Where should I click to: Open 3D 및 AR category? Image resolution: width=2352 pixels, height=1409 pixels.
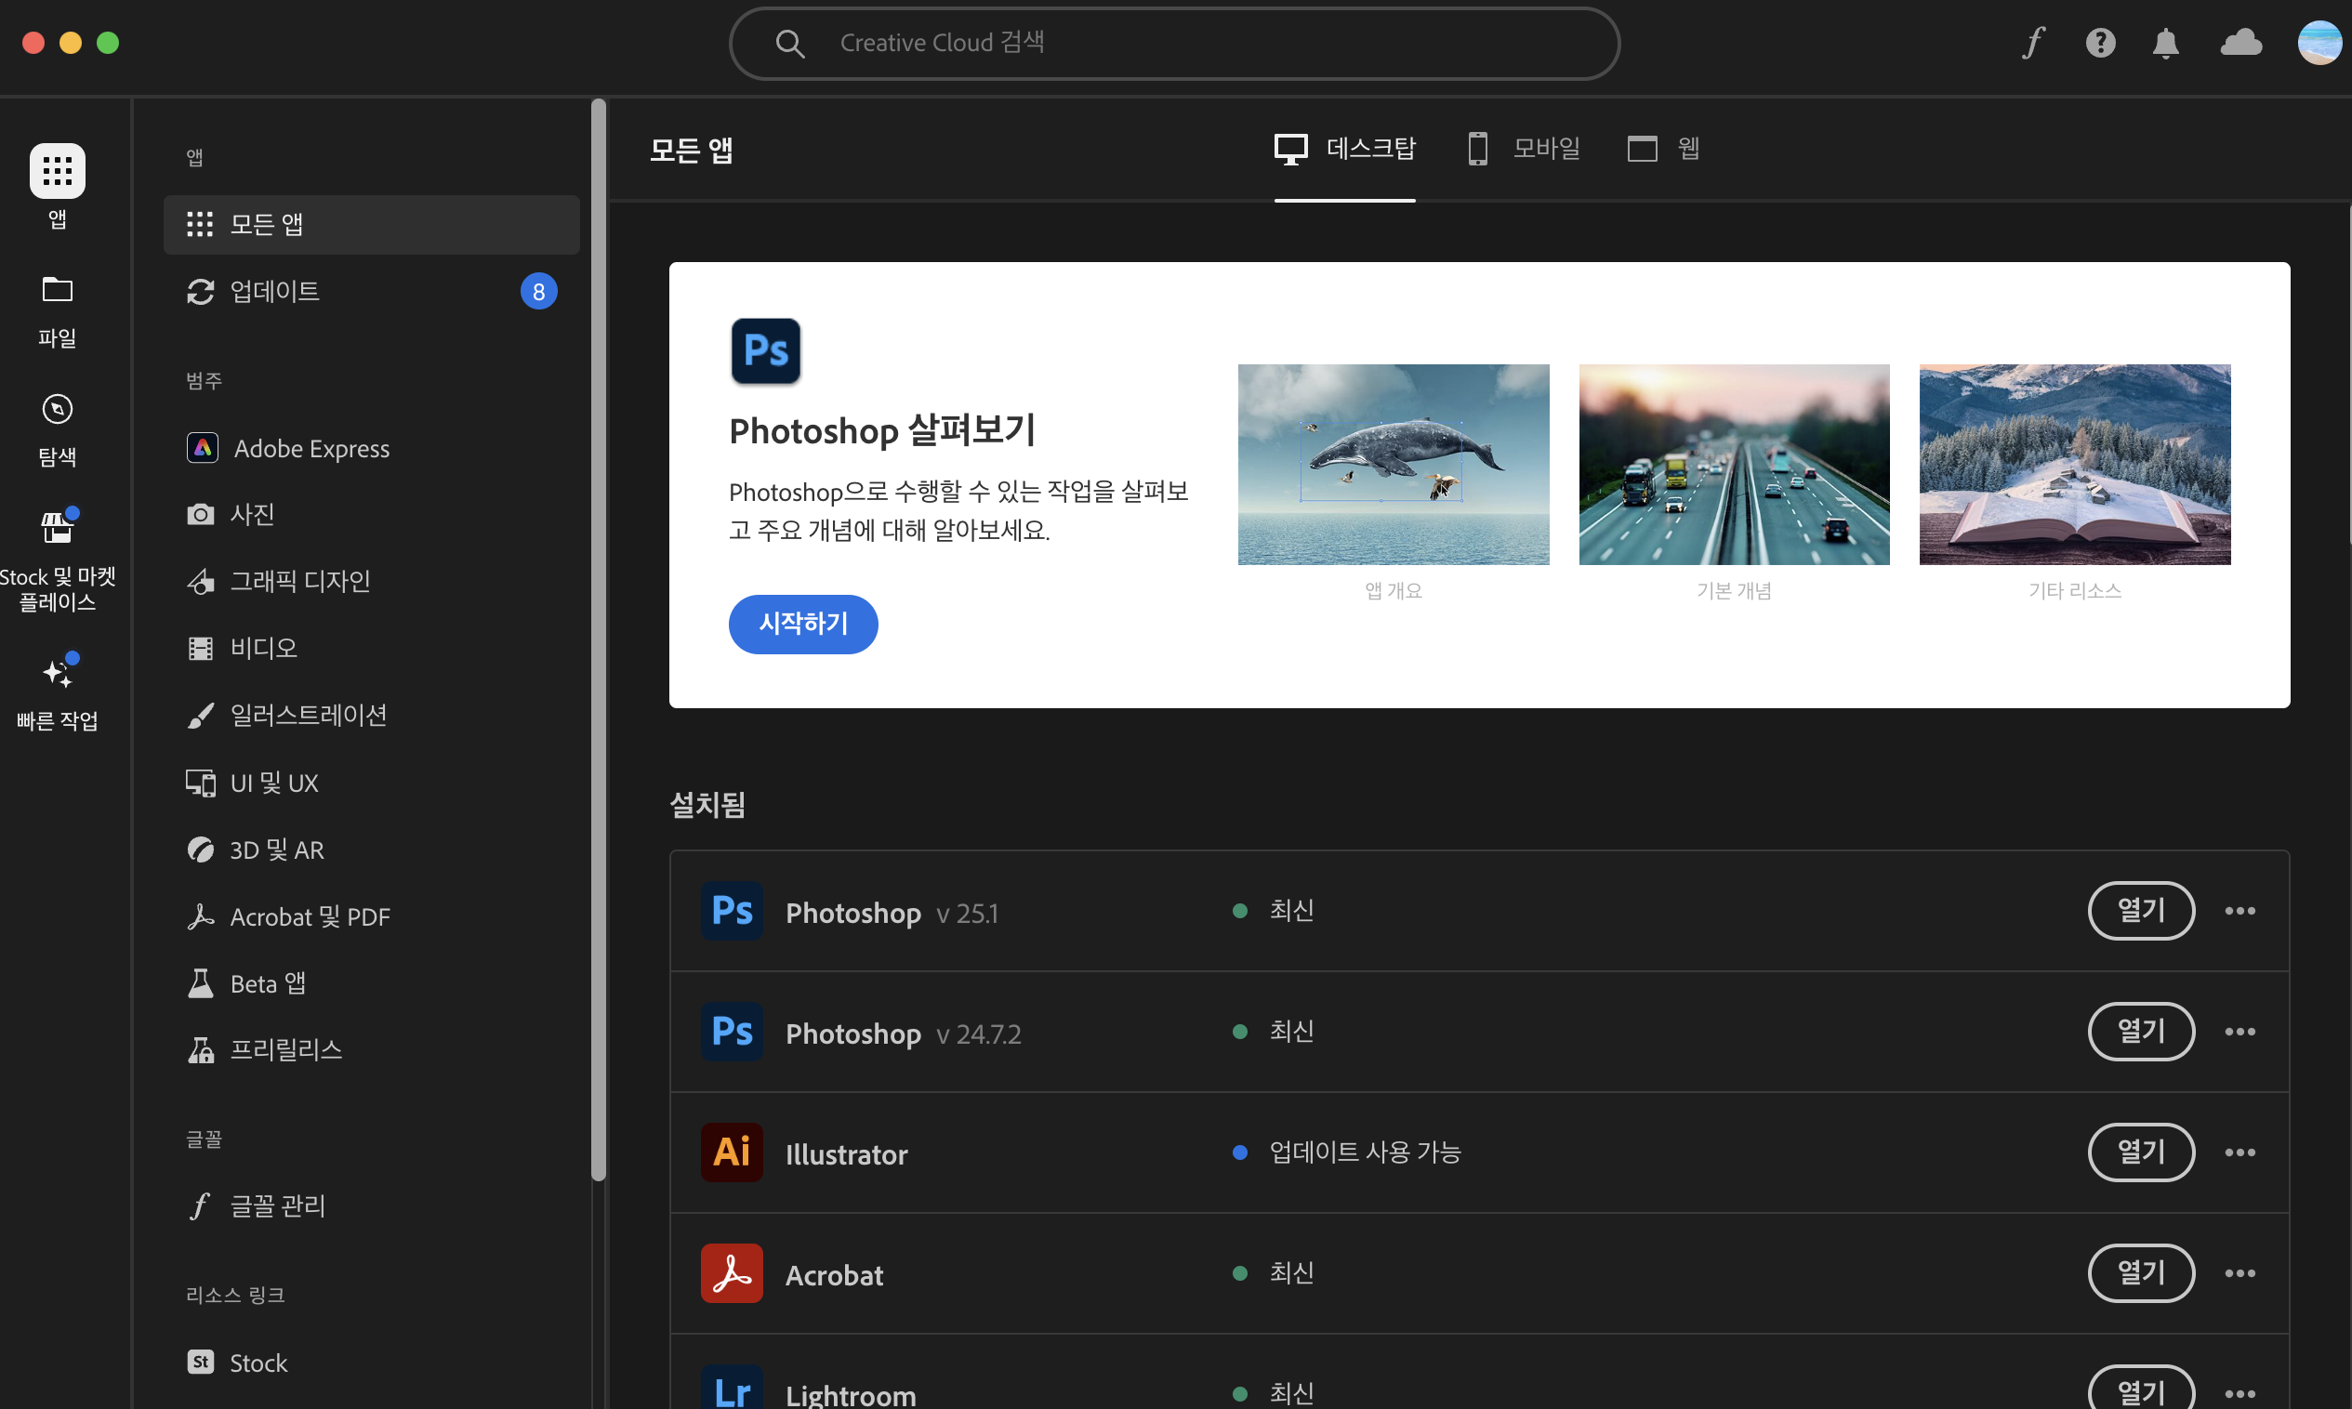[371, 849]
